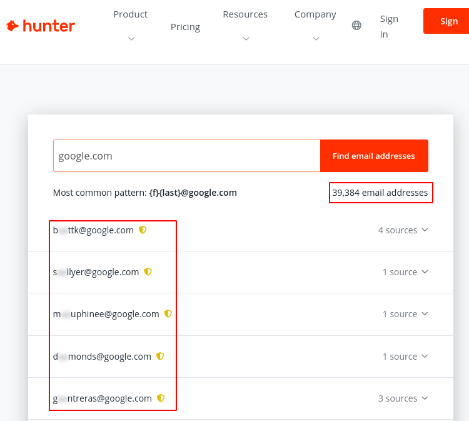Expand 1 source for monds@google.com
This screenshot has height=421, width=469.
pyautogui.click(x=405, y=357)
